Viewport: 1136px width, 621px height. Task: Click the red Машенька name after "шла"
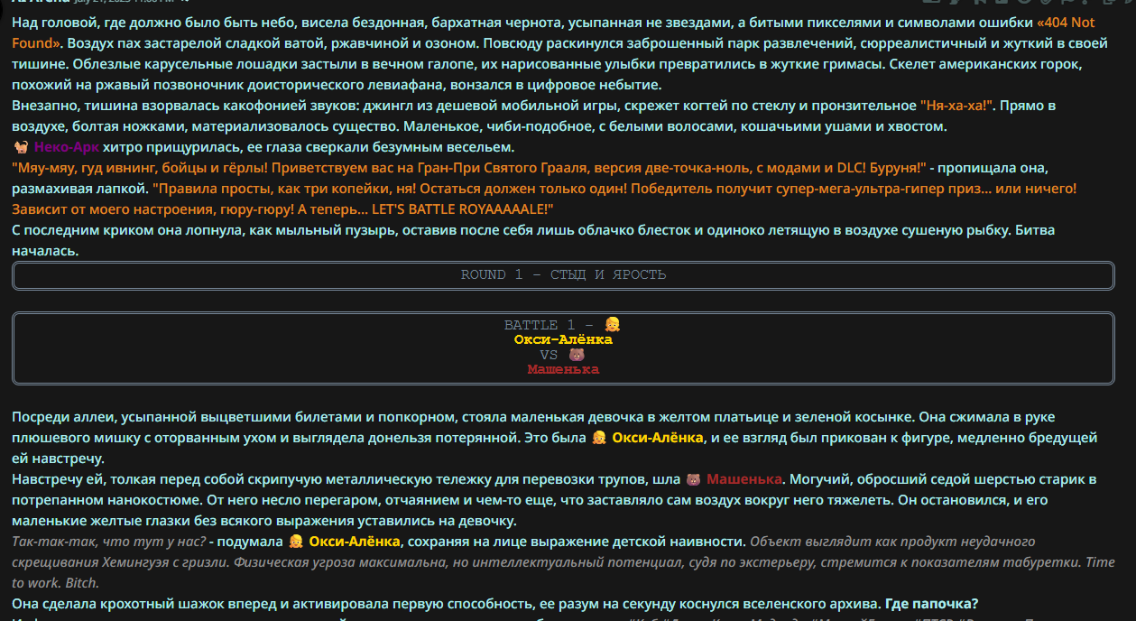point(744,479)
